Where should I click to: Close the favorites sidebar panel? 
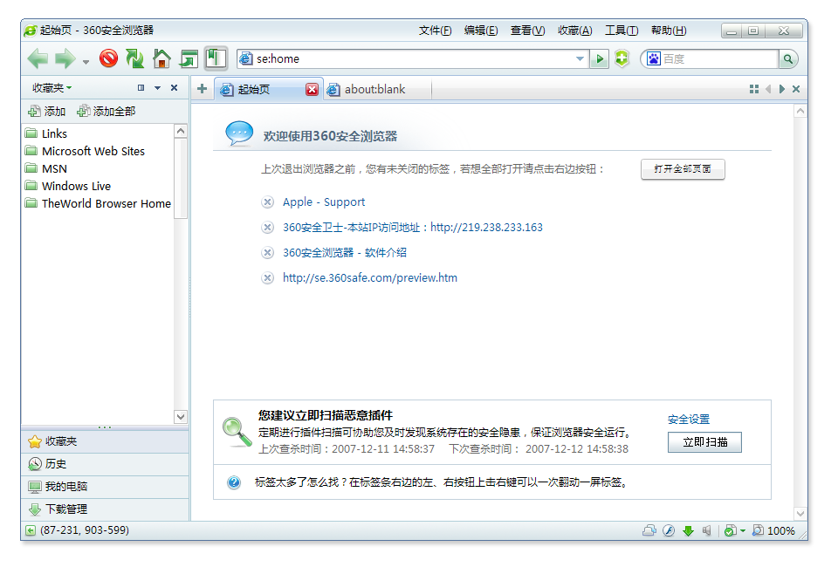tap(175, 88)
